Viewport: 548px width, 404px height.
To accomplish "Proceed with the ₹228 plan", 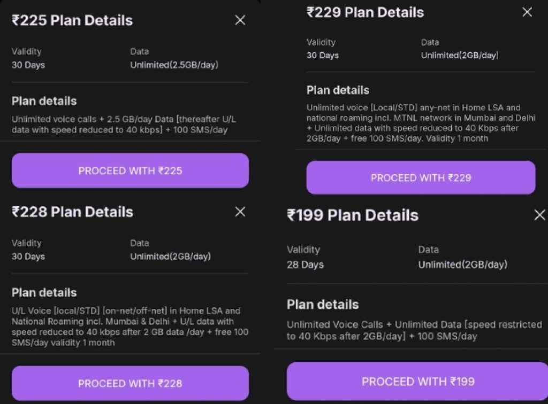I will (x=130, y=382).
